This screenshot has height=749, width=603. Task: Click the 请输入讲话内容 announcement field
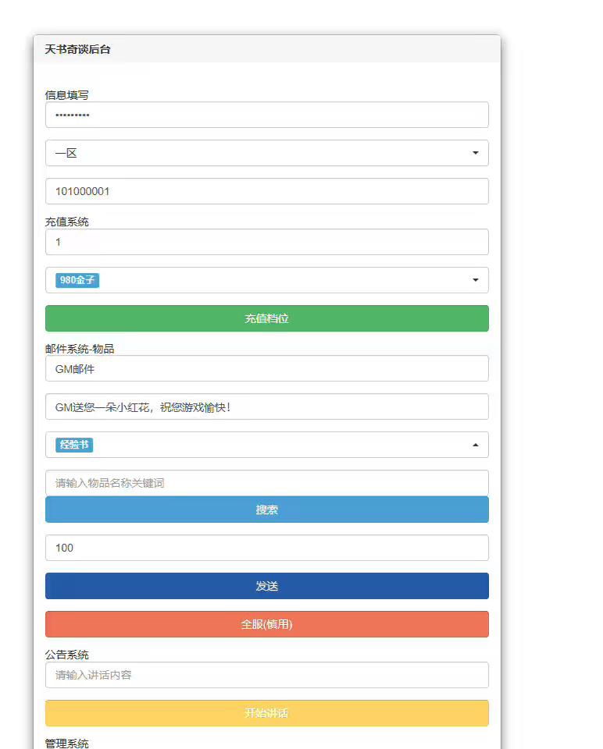point(267,675)
